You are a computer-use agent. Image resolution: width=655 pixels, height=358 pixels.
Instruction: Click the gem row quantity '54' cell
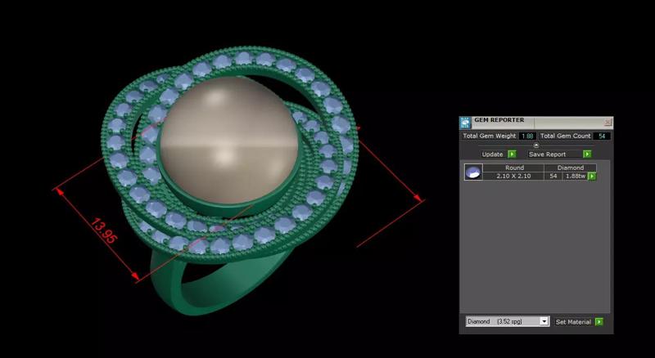553,176
